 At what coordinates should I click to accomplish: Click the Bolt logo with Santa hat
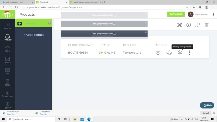8,14
